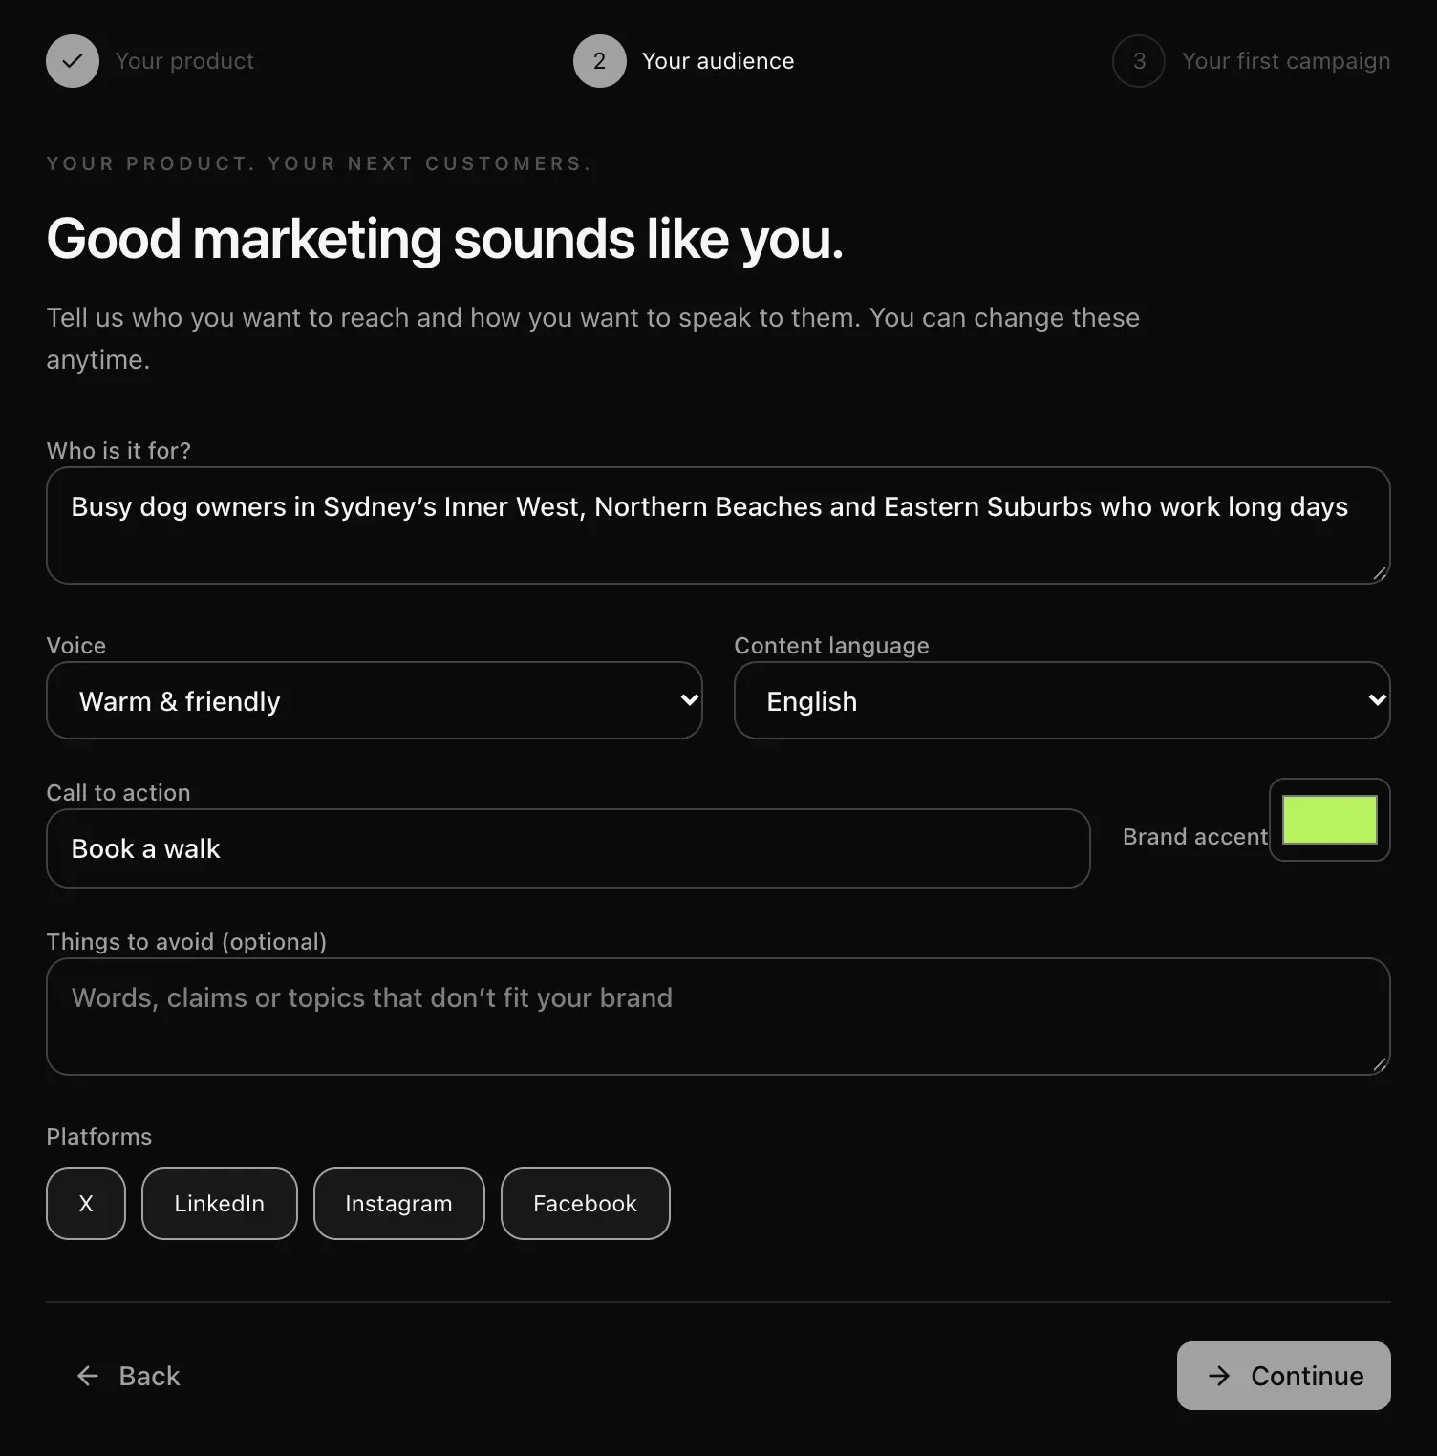1437x1456 pixels.
Task: Click the Brand accent color swatch
Action: point(1330,820)
